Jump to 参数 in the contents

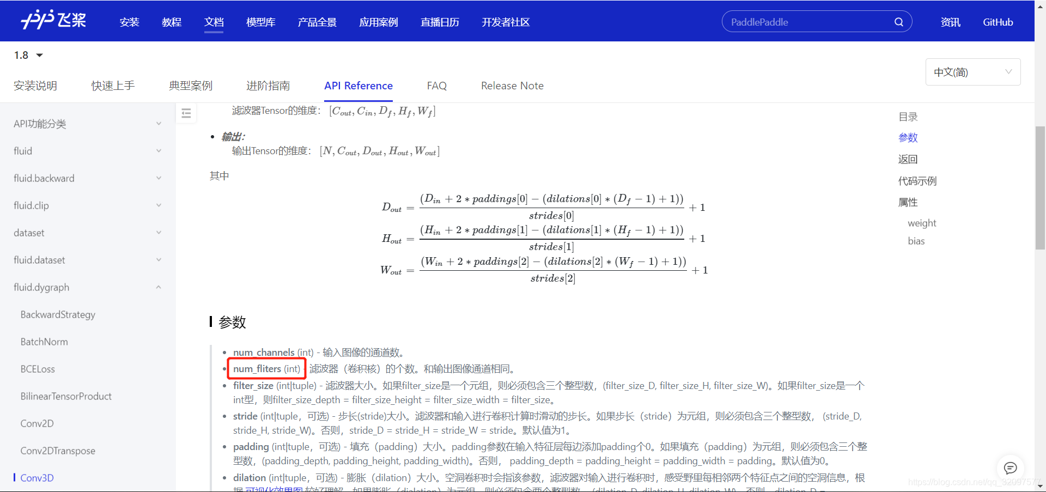coord(908,138)
